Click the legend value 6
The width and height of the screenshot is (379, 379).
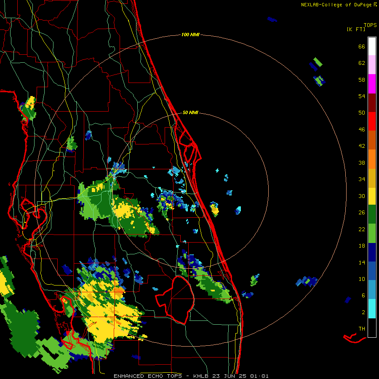click(x=363, y=295)
